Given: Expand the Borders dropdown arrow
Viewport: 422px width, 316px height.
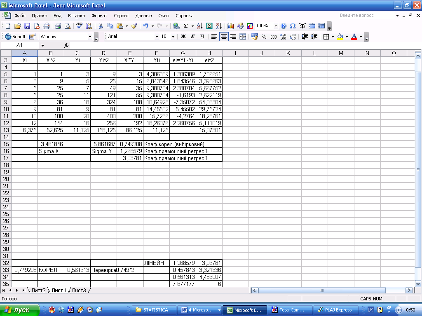Looking at the screenshot, I should pyautogui.click(x=333, y=37).
